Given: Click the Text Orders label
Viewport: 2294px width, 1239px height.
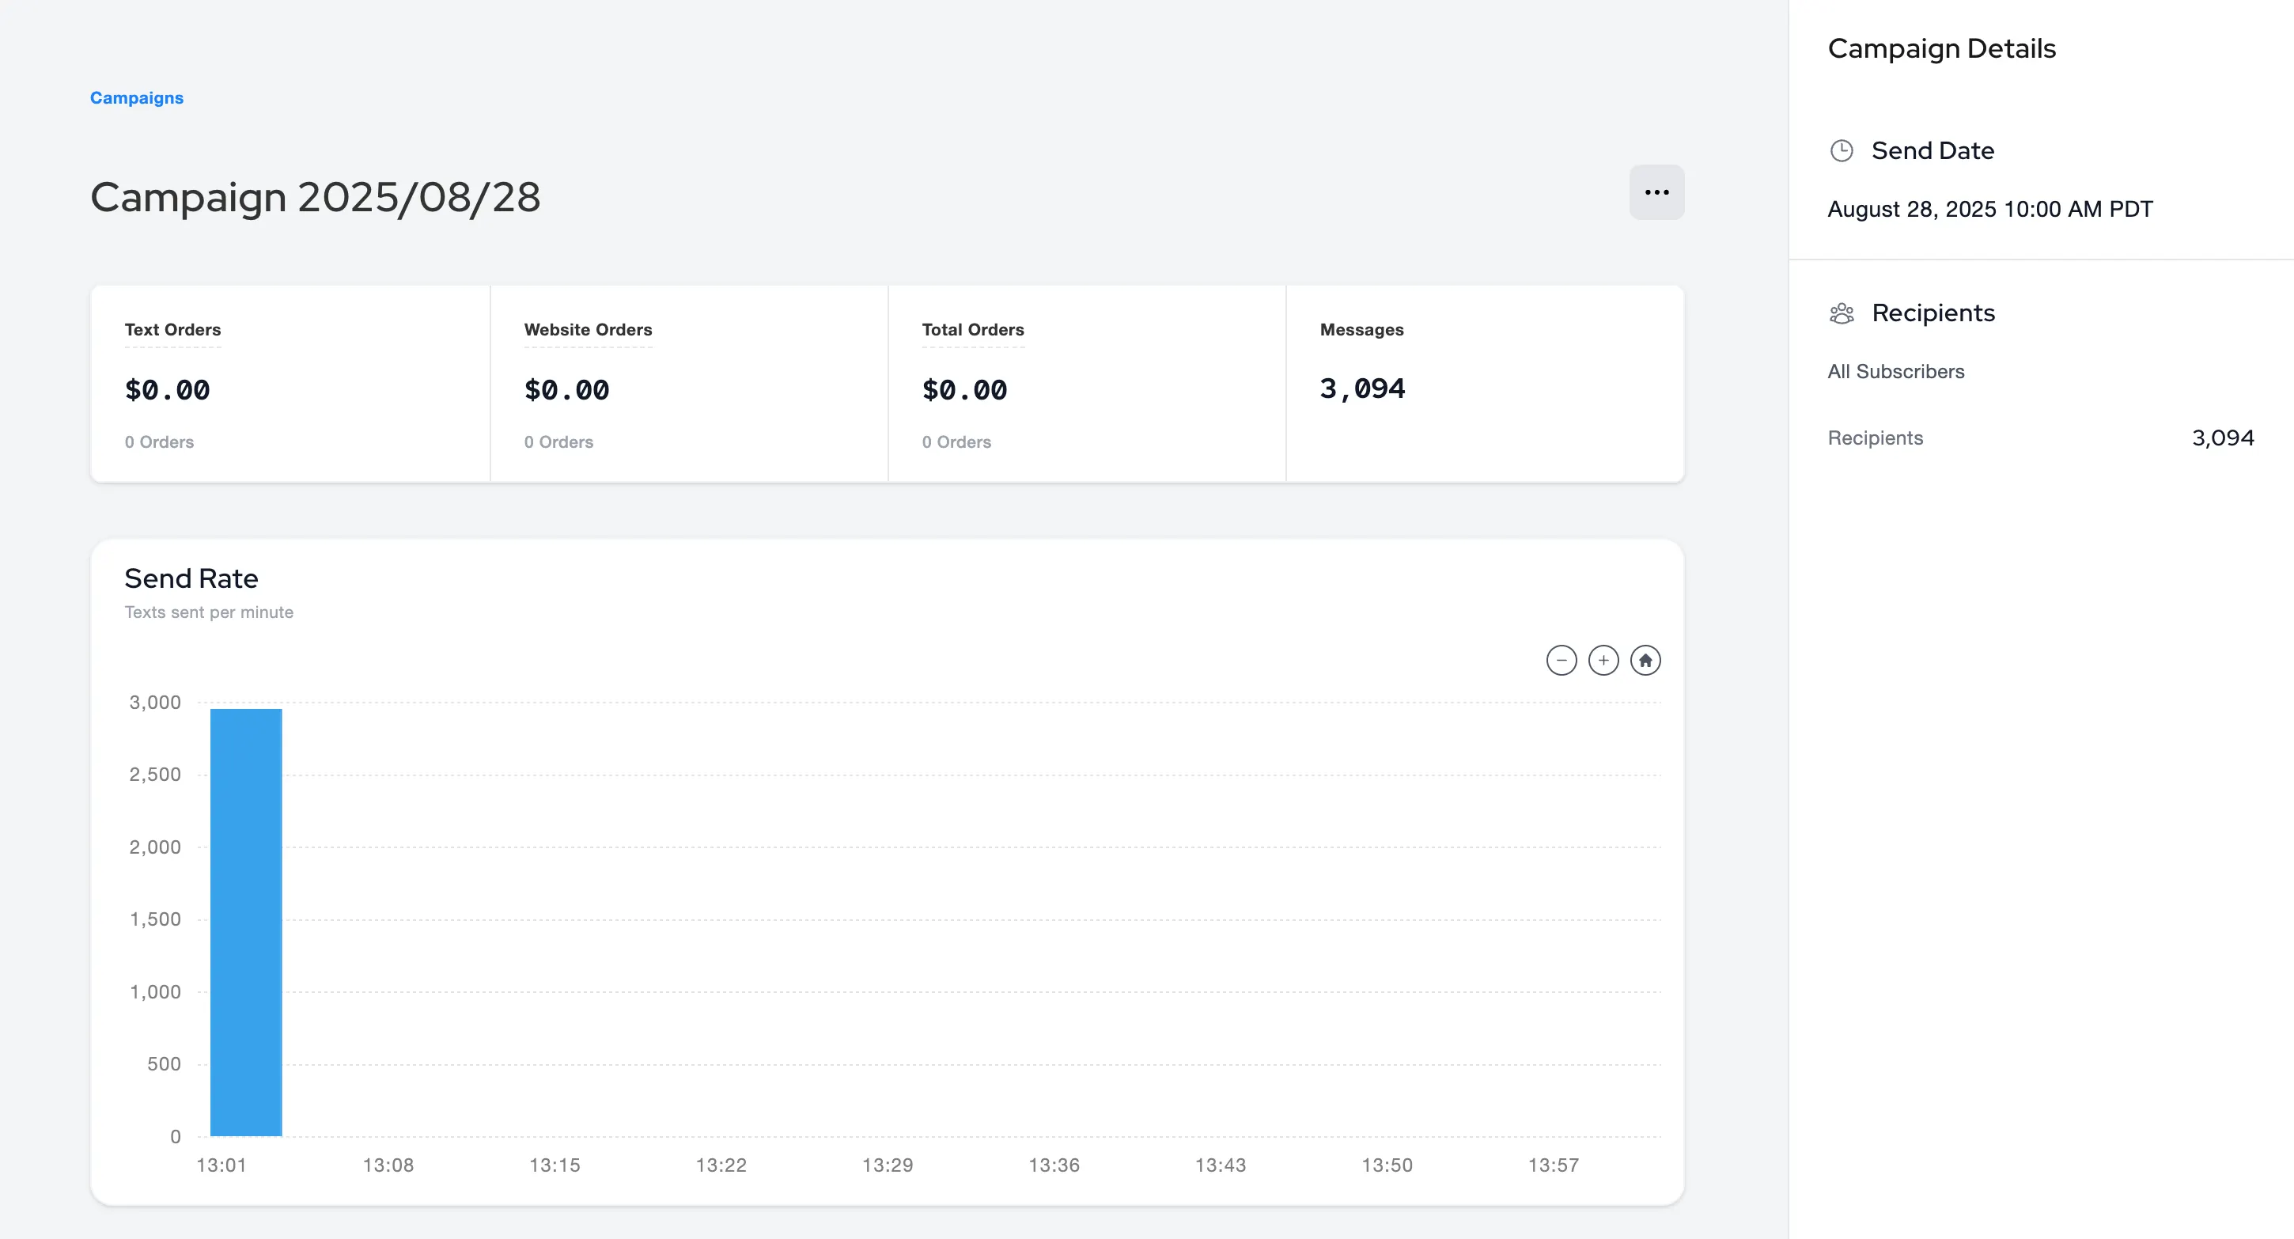Looking at the screenshot, I should point(172,330).
